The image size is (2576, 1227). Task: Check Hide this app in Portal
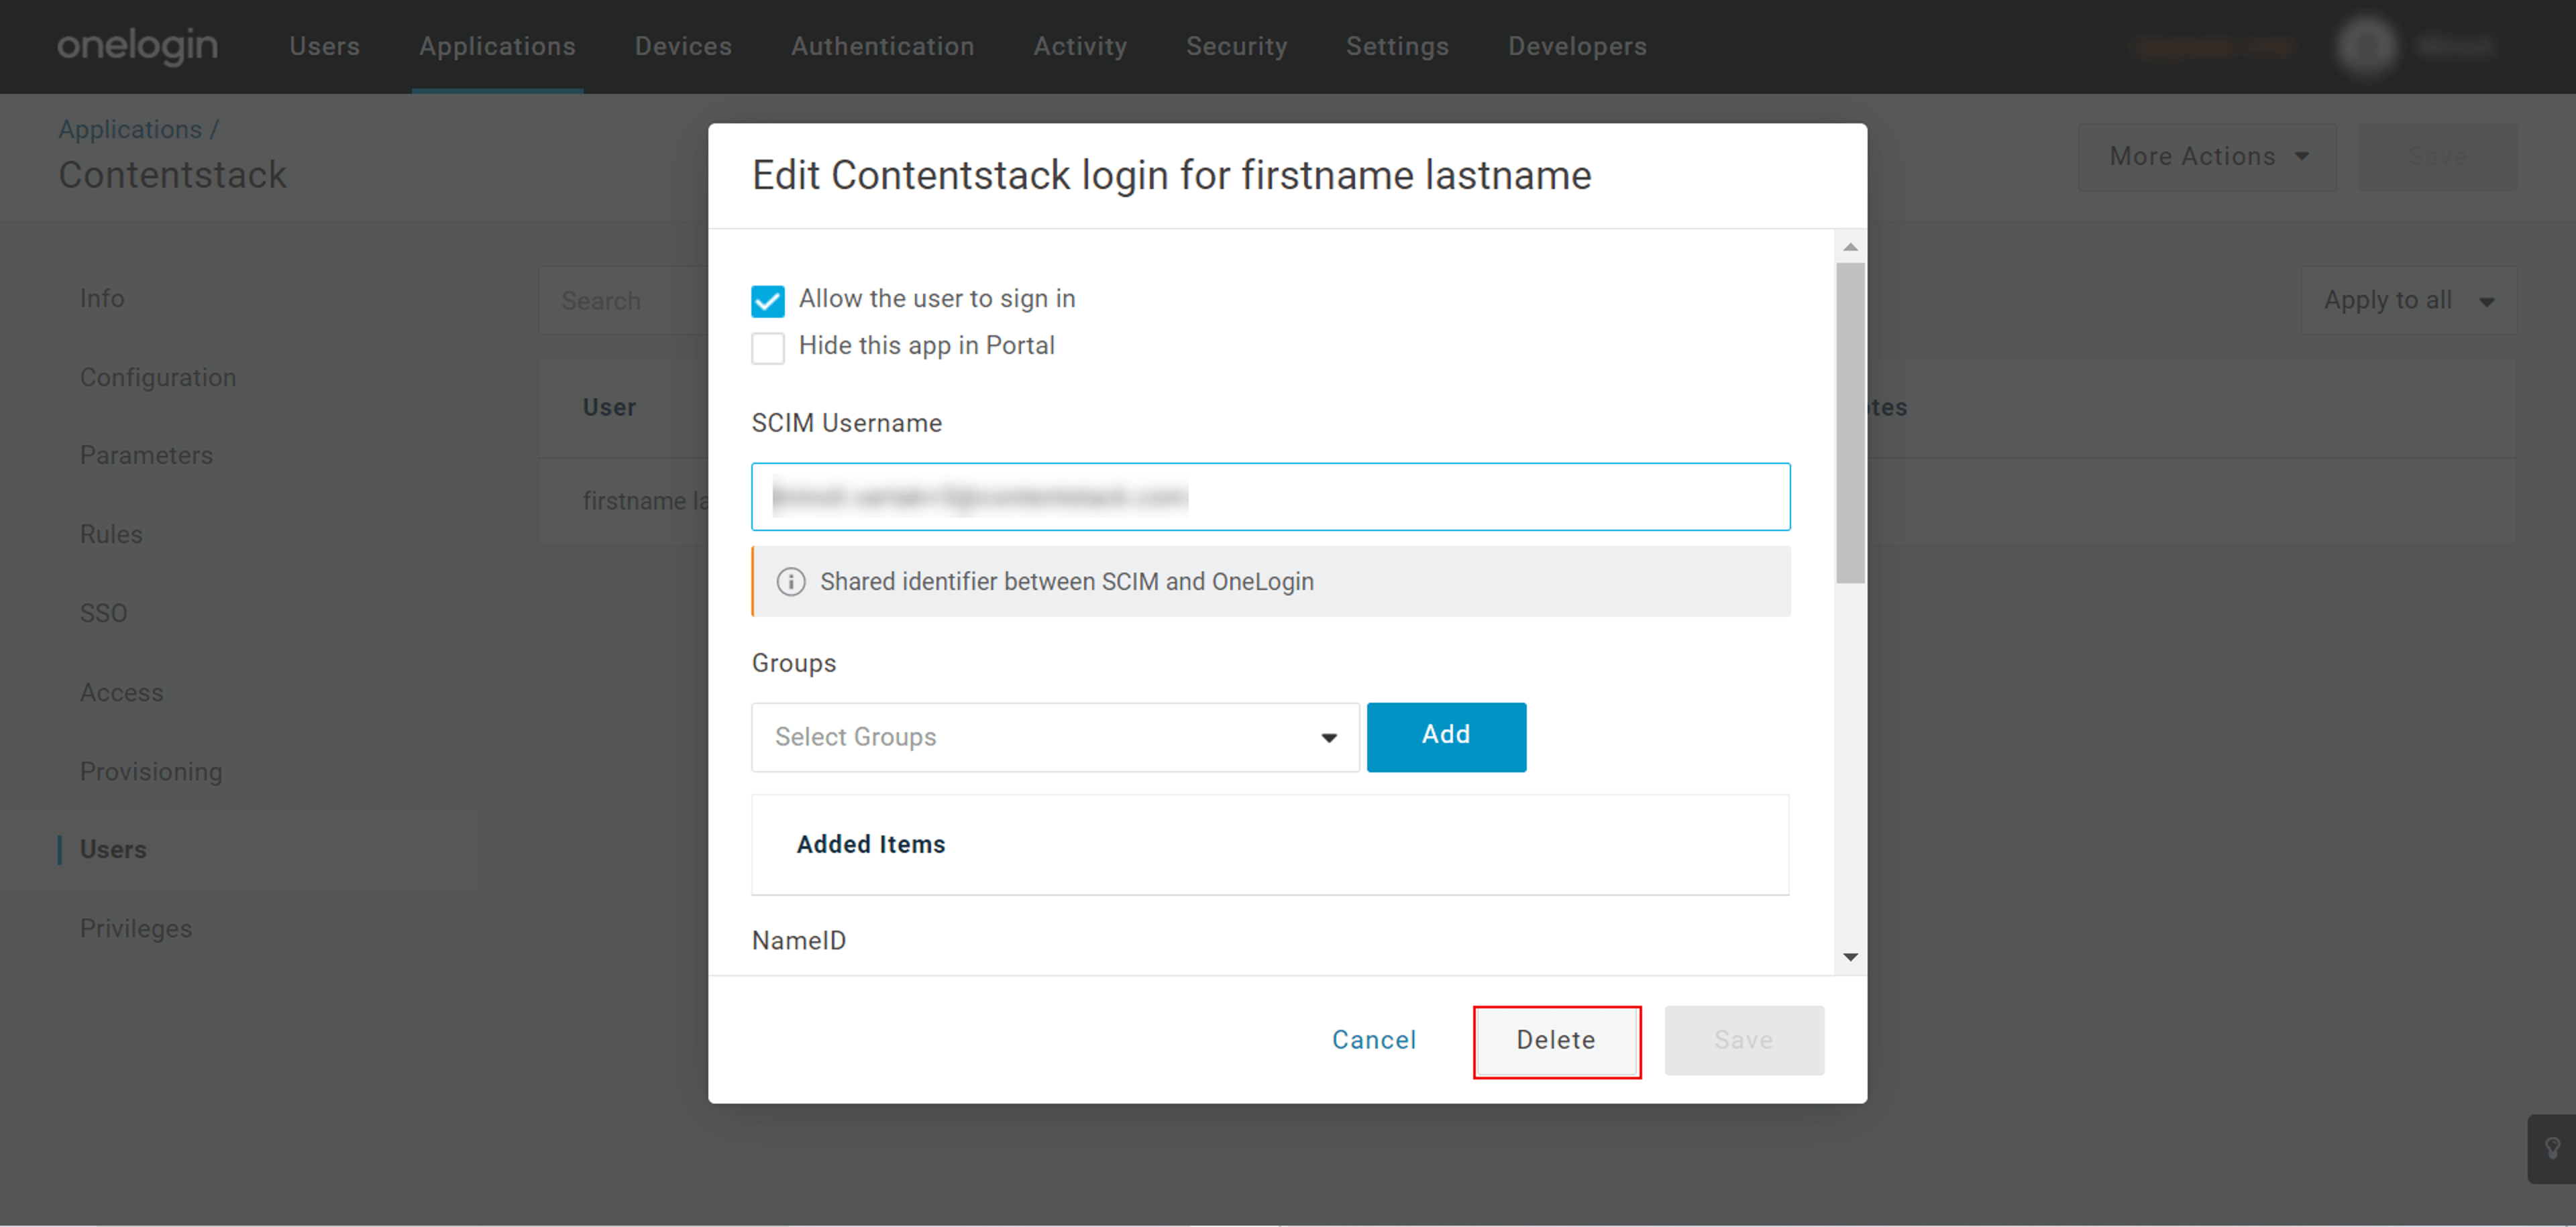[768, 348]
